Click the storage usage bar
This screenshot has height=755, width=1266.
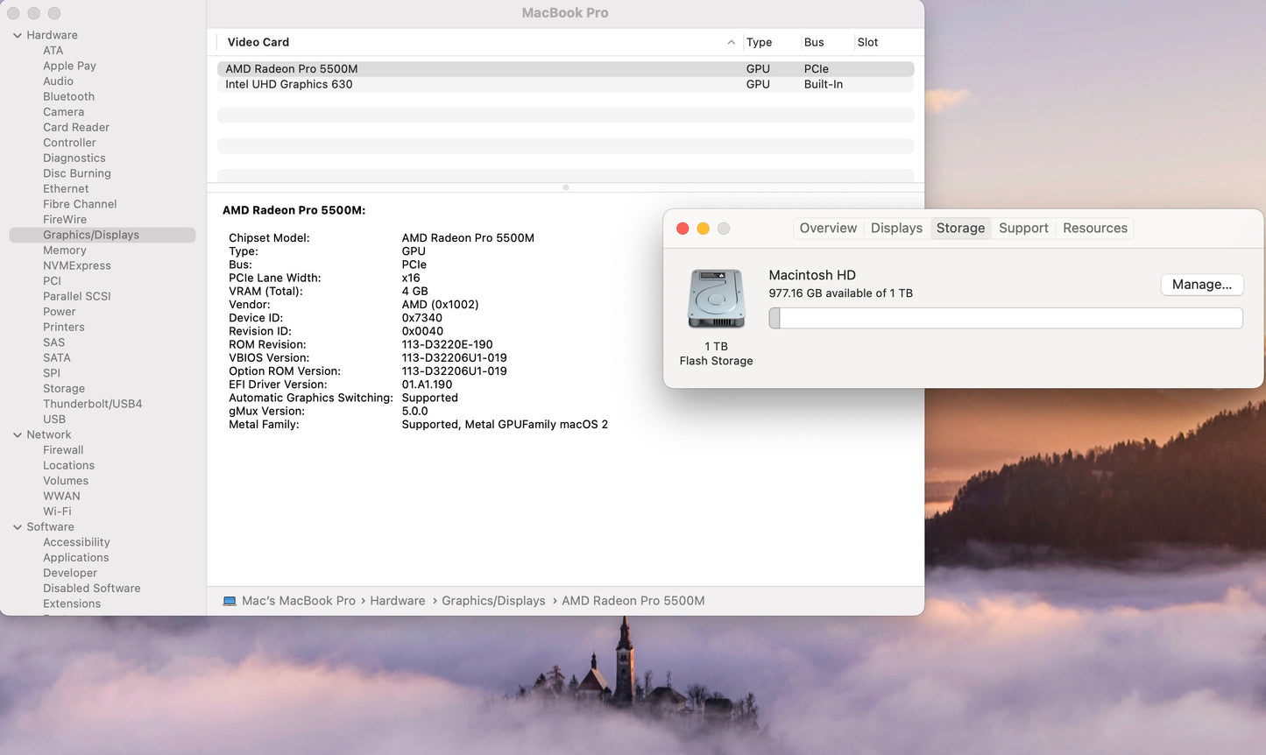click(x=1005, y=318)
